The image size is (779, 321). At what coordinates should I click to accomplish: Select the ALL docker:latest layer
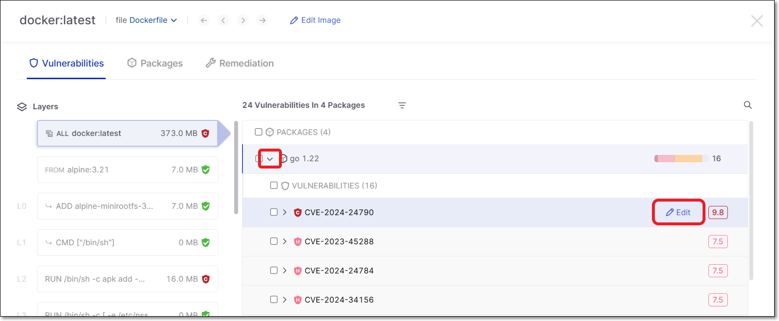[128, 134]
